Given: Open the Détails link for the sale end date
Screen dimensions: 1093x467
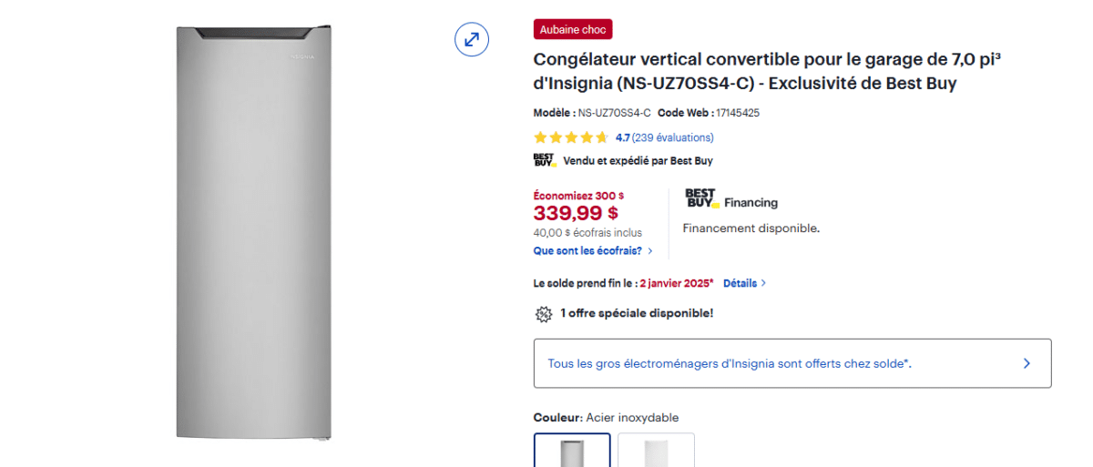Looking at the screenshot, I should (740, 283).
